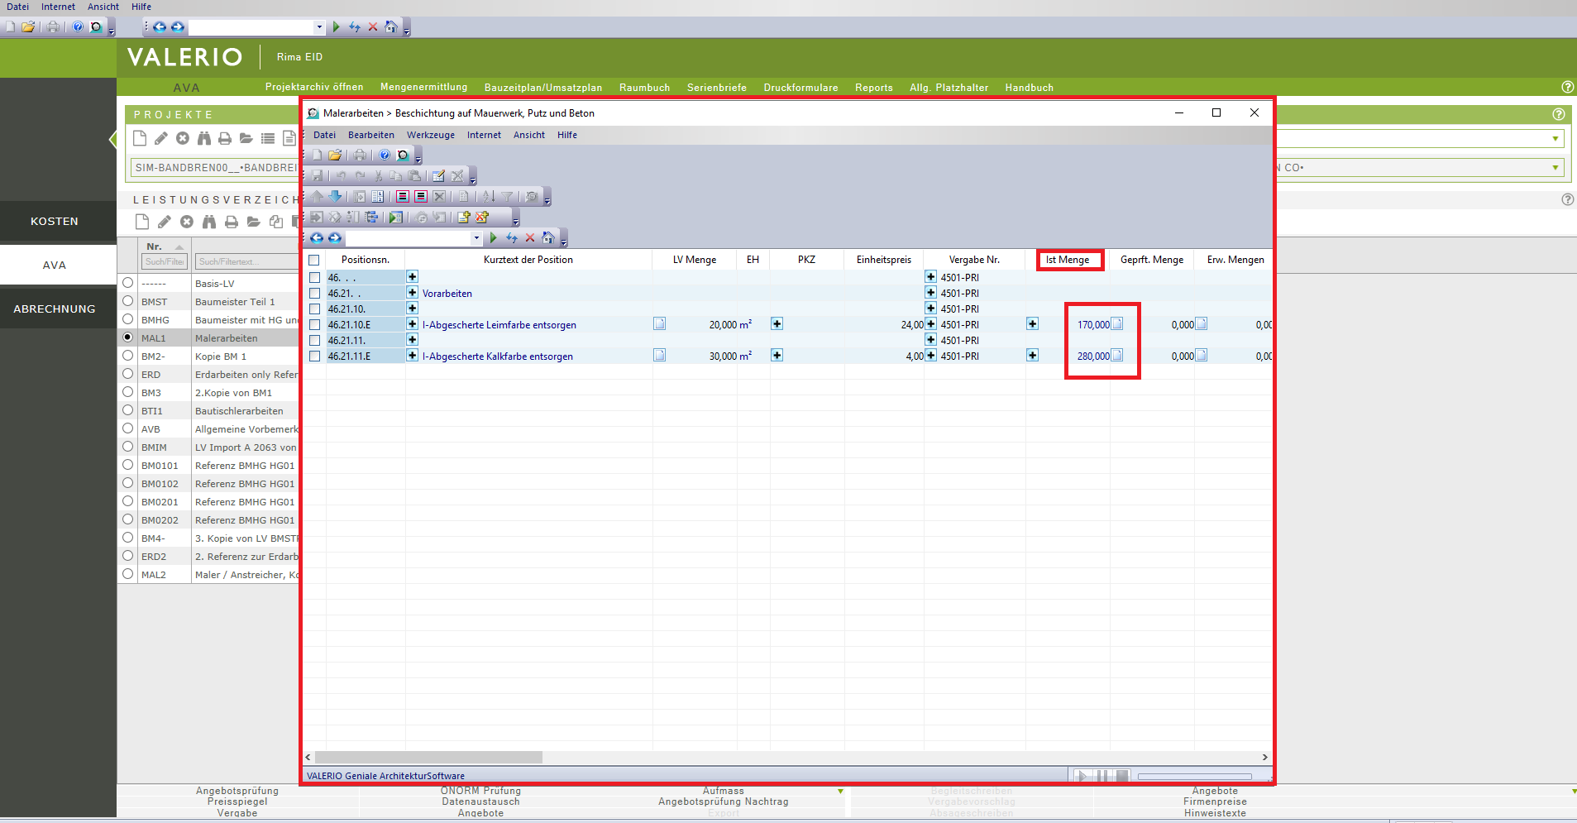Tick the checkbox for row 46.21.11.E
Screen dimensions: 1577x823
(x=314, y=356)
